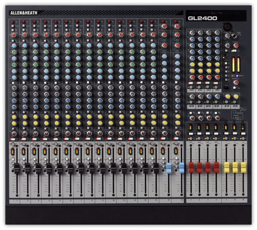Adjust the channel 1 red gain knob

point(14,35)
